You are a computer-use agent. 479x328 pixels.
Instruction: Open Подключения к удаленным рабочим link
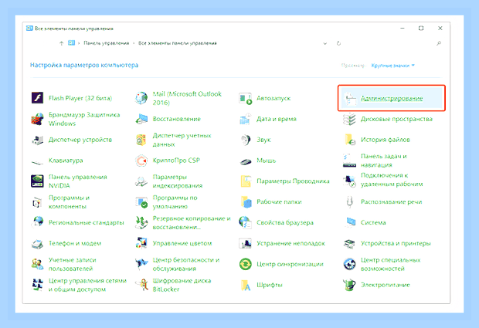click(x=392, y=180)
